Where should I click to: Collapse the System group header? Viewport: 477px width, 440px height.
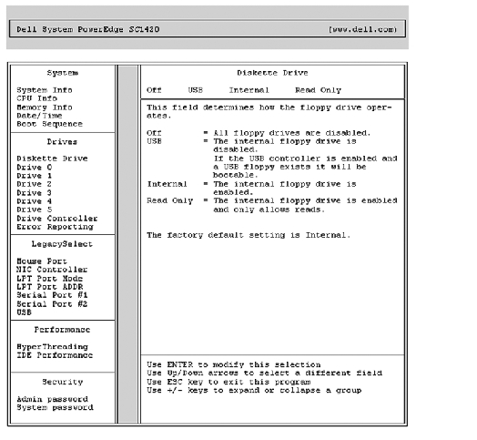[63, 73]
